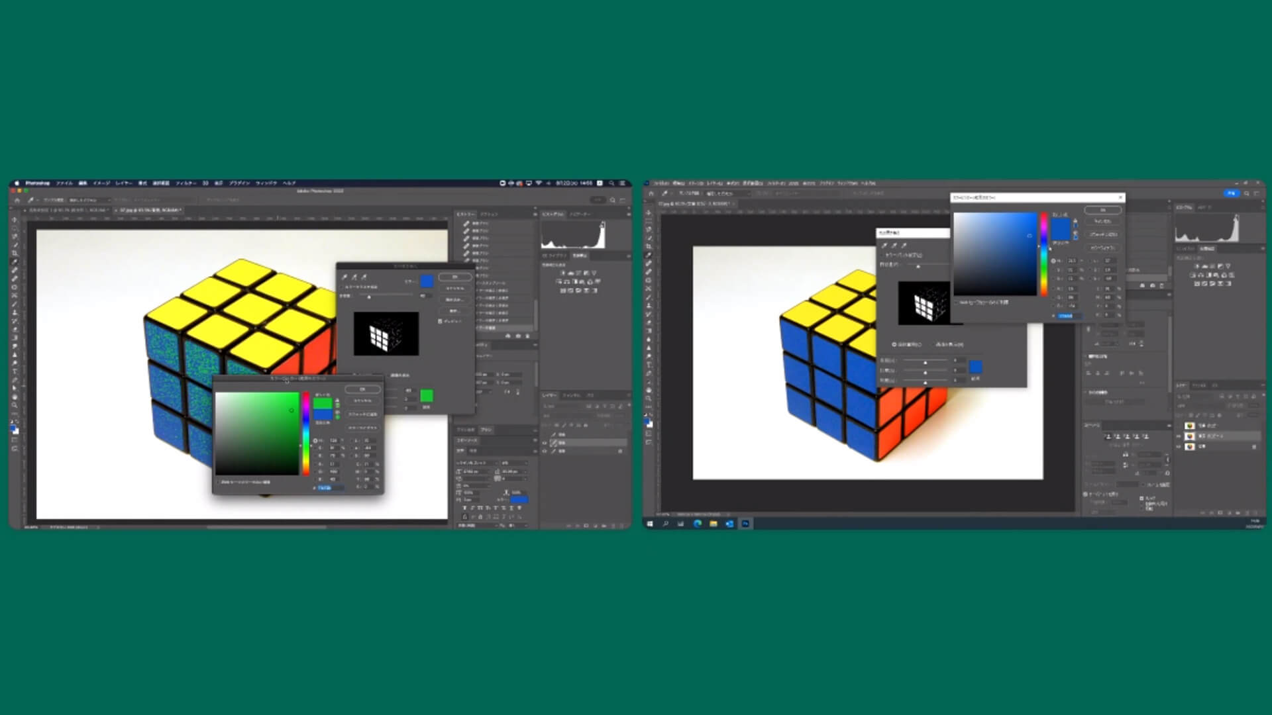Open the first menu in the right Windows menu bar
1272x715 pixels.
point(662,183)
